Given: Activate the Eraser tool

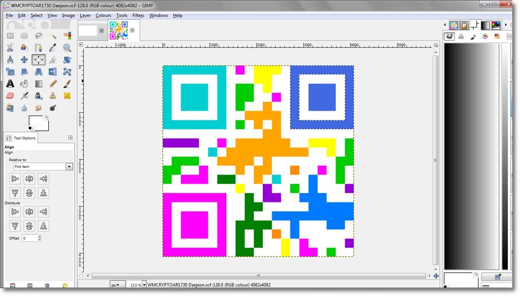Looking at the screenshot, I should (x=10, y=96).
